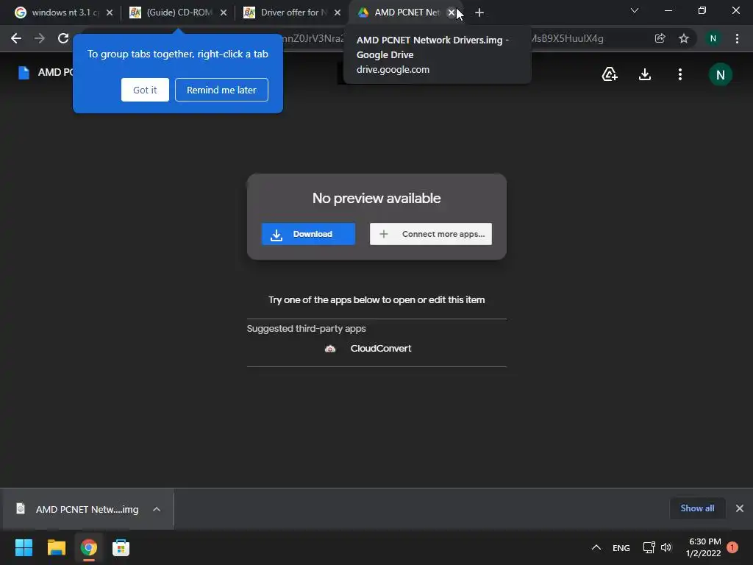
Task: Click the ENG language indicator
Action: [x=621, y=548]
